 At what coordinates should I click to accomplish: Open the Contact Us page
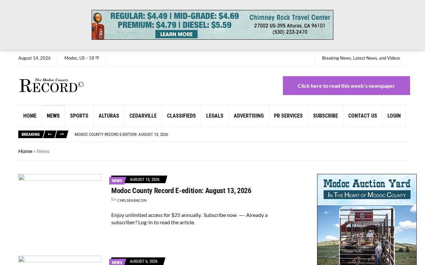coord(363,116)
